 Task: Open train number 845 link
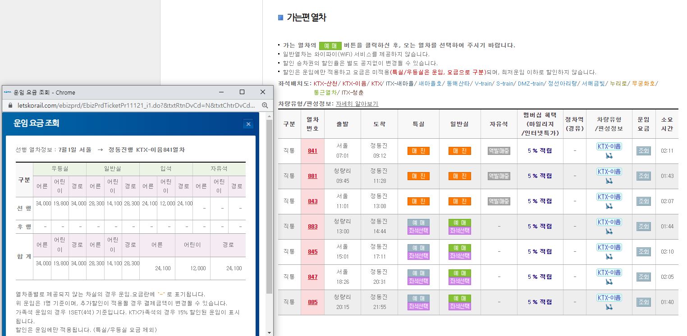coord(312,252)
